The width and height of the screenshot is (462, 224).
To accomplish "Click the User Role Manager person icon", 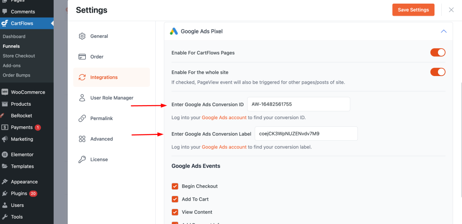I will [x=82, y=98].
